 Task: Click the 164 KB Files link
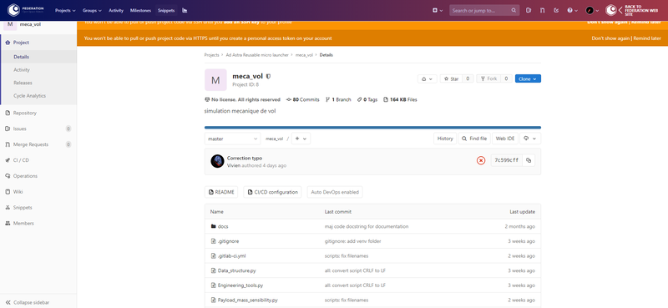pyautogui.click(x=401, y=99)
